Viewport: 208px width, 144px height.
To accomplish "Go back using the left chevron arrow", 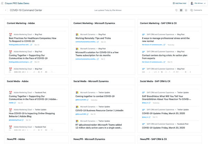I will (x=6, y=10).
